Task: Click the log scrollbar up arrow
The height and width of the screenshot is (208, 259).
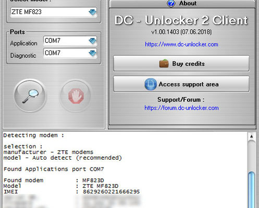Action: click(x=251, y=136)
